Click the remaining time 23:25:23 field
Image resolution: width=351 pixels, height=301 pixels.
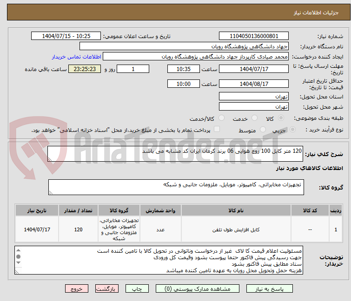[85, 69]
